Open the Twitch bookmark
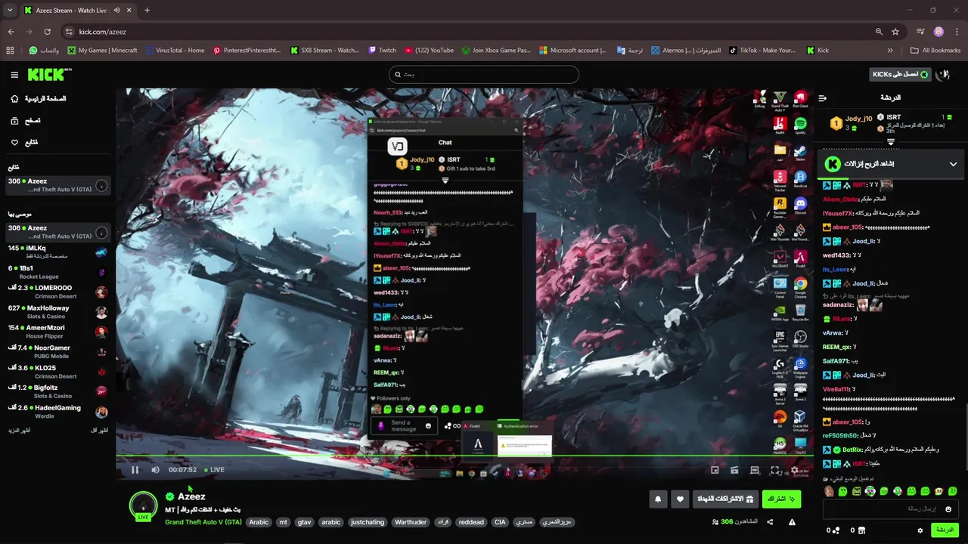The image size is (968, 544). [x=383, y=51]
